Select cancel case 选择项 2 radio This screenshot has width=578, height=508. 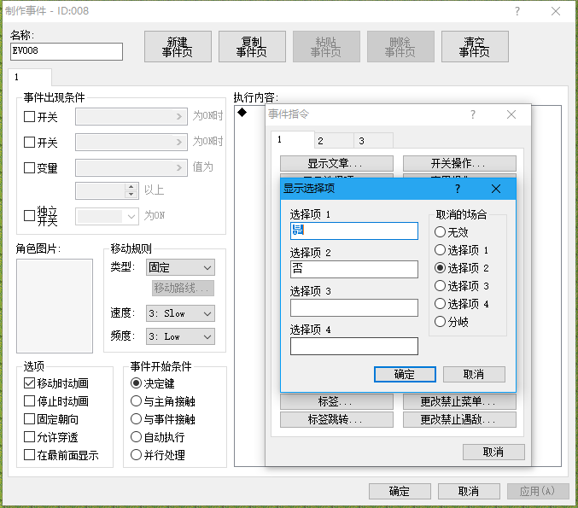coord(462,267)
